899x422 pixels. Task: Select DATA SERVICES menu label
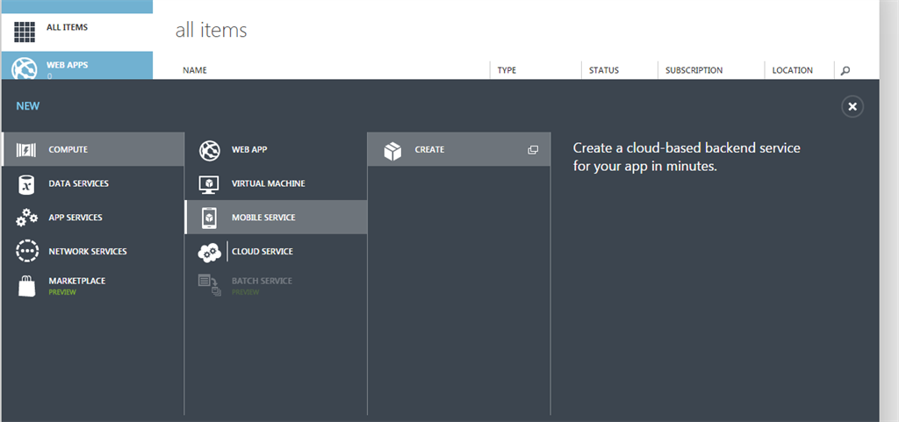[x=78, y=183]
